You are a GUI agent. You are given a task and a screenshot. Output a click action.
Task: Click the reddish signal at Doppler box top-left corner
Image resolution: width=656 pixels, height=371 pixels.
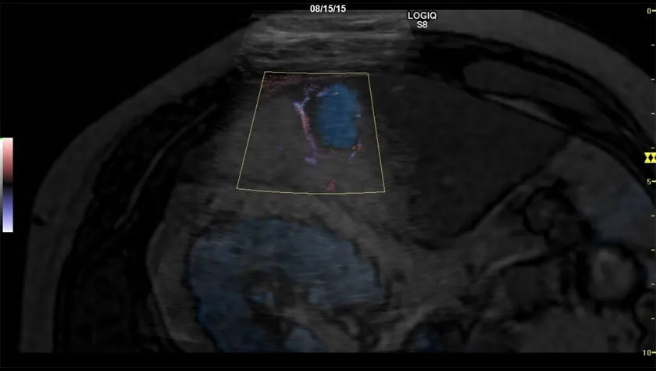[x=277, y=80]
